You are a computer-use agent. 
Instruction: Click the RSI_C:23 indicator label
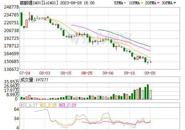pos(68,105)
